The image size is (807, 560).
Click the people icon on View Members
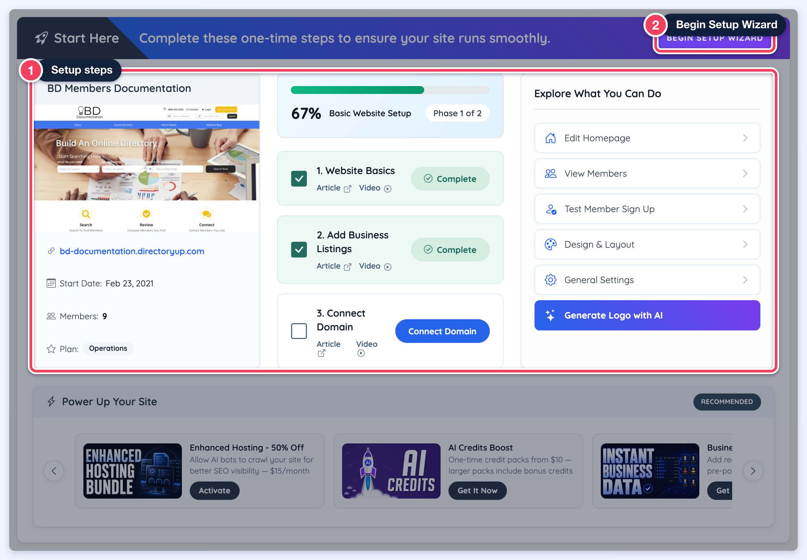[551, 173]
